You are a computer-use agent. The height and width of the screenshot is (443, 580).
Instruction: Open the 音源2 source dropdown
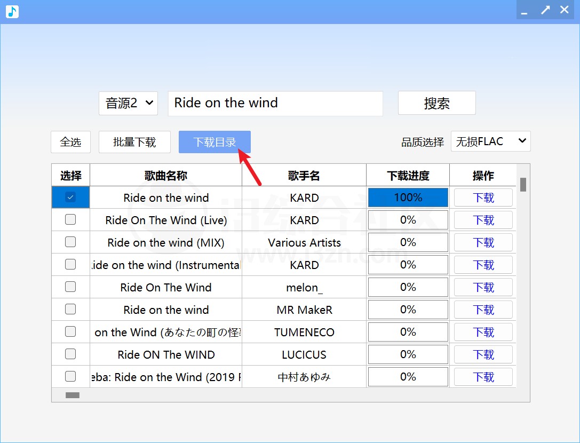(x=129, y=103)
